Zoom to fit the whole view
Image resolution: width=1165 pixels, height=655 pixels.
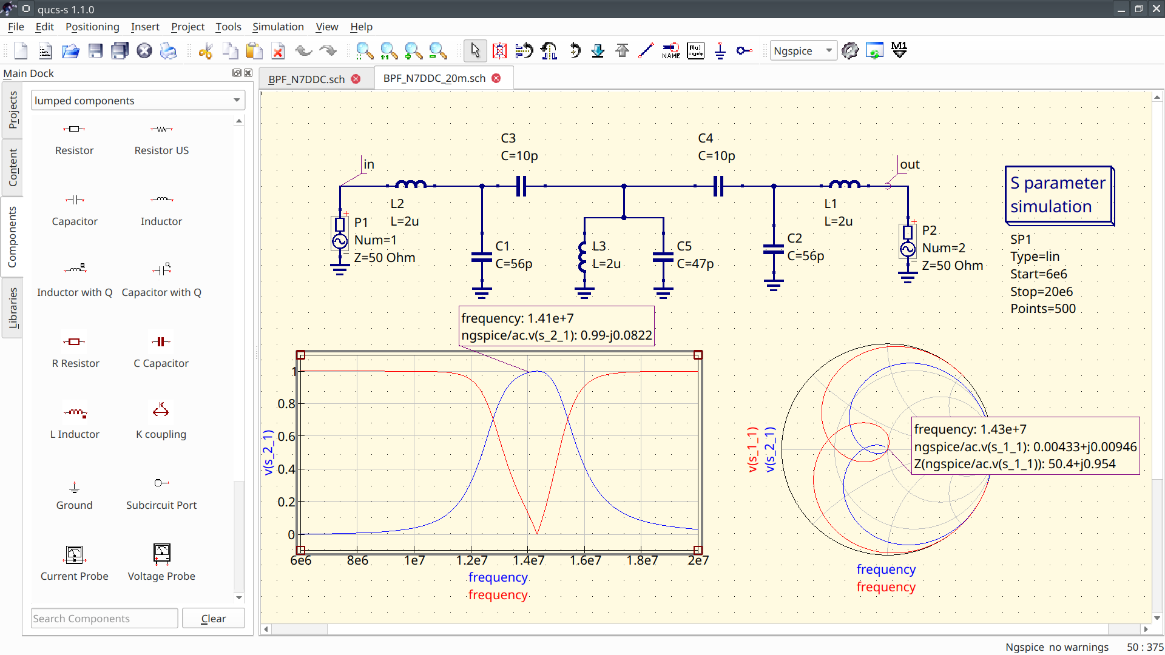click(x=365, y=51)
